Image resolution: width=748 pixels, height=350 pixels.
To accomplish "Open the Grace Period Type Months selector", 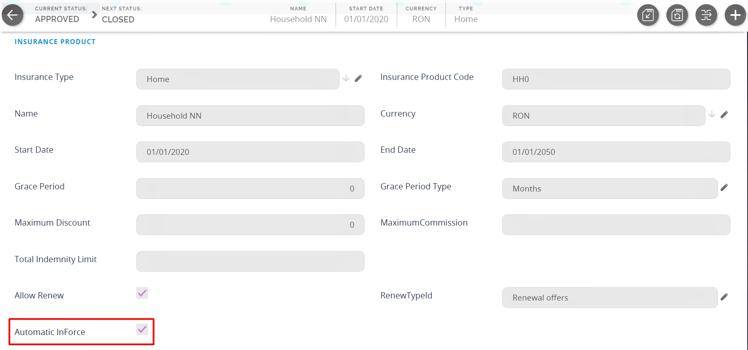I will [609, 189].
